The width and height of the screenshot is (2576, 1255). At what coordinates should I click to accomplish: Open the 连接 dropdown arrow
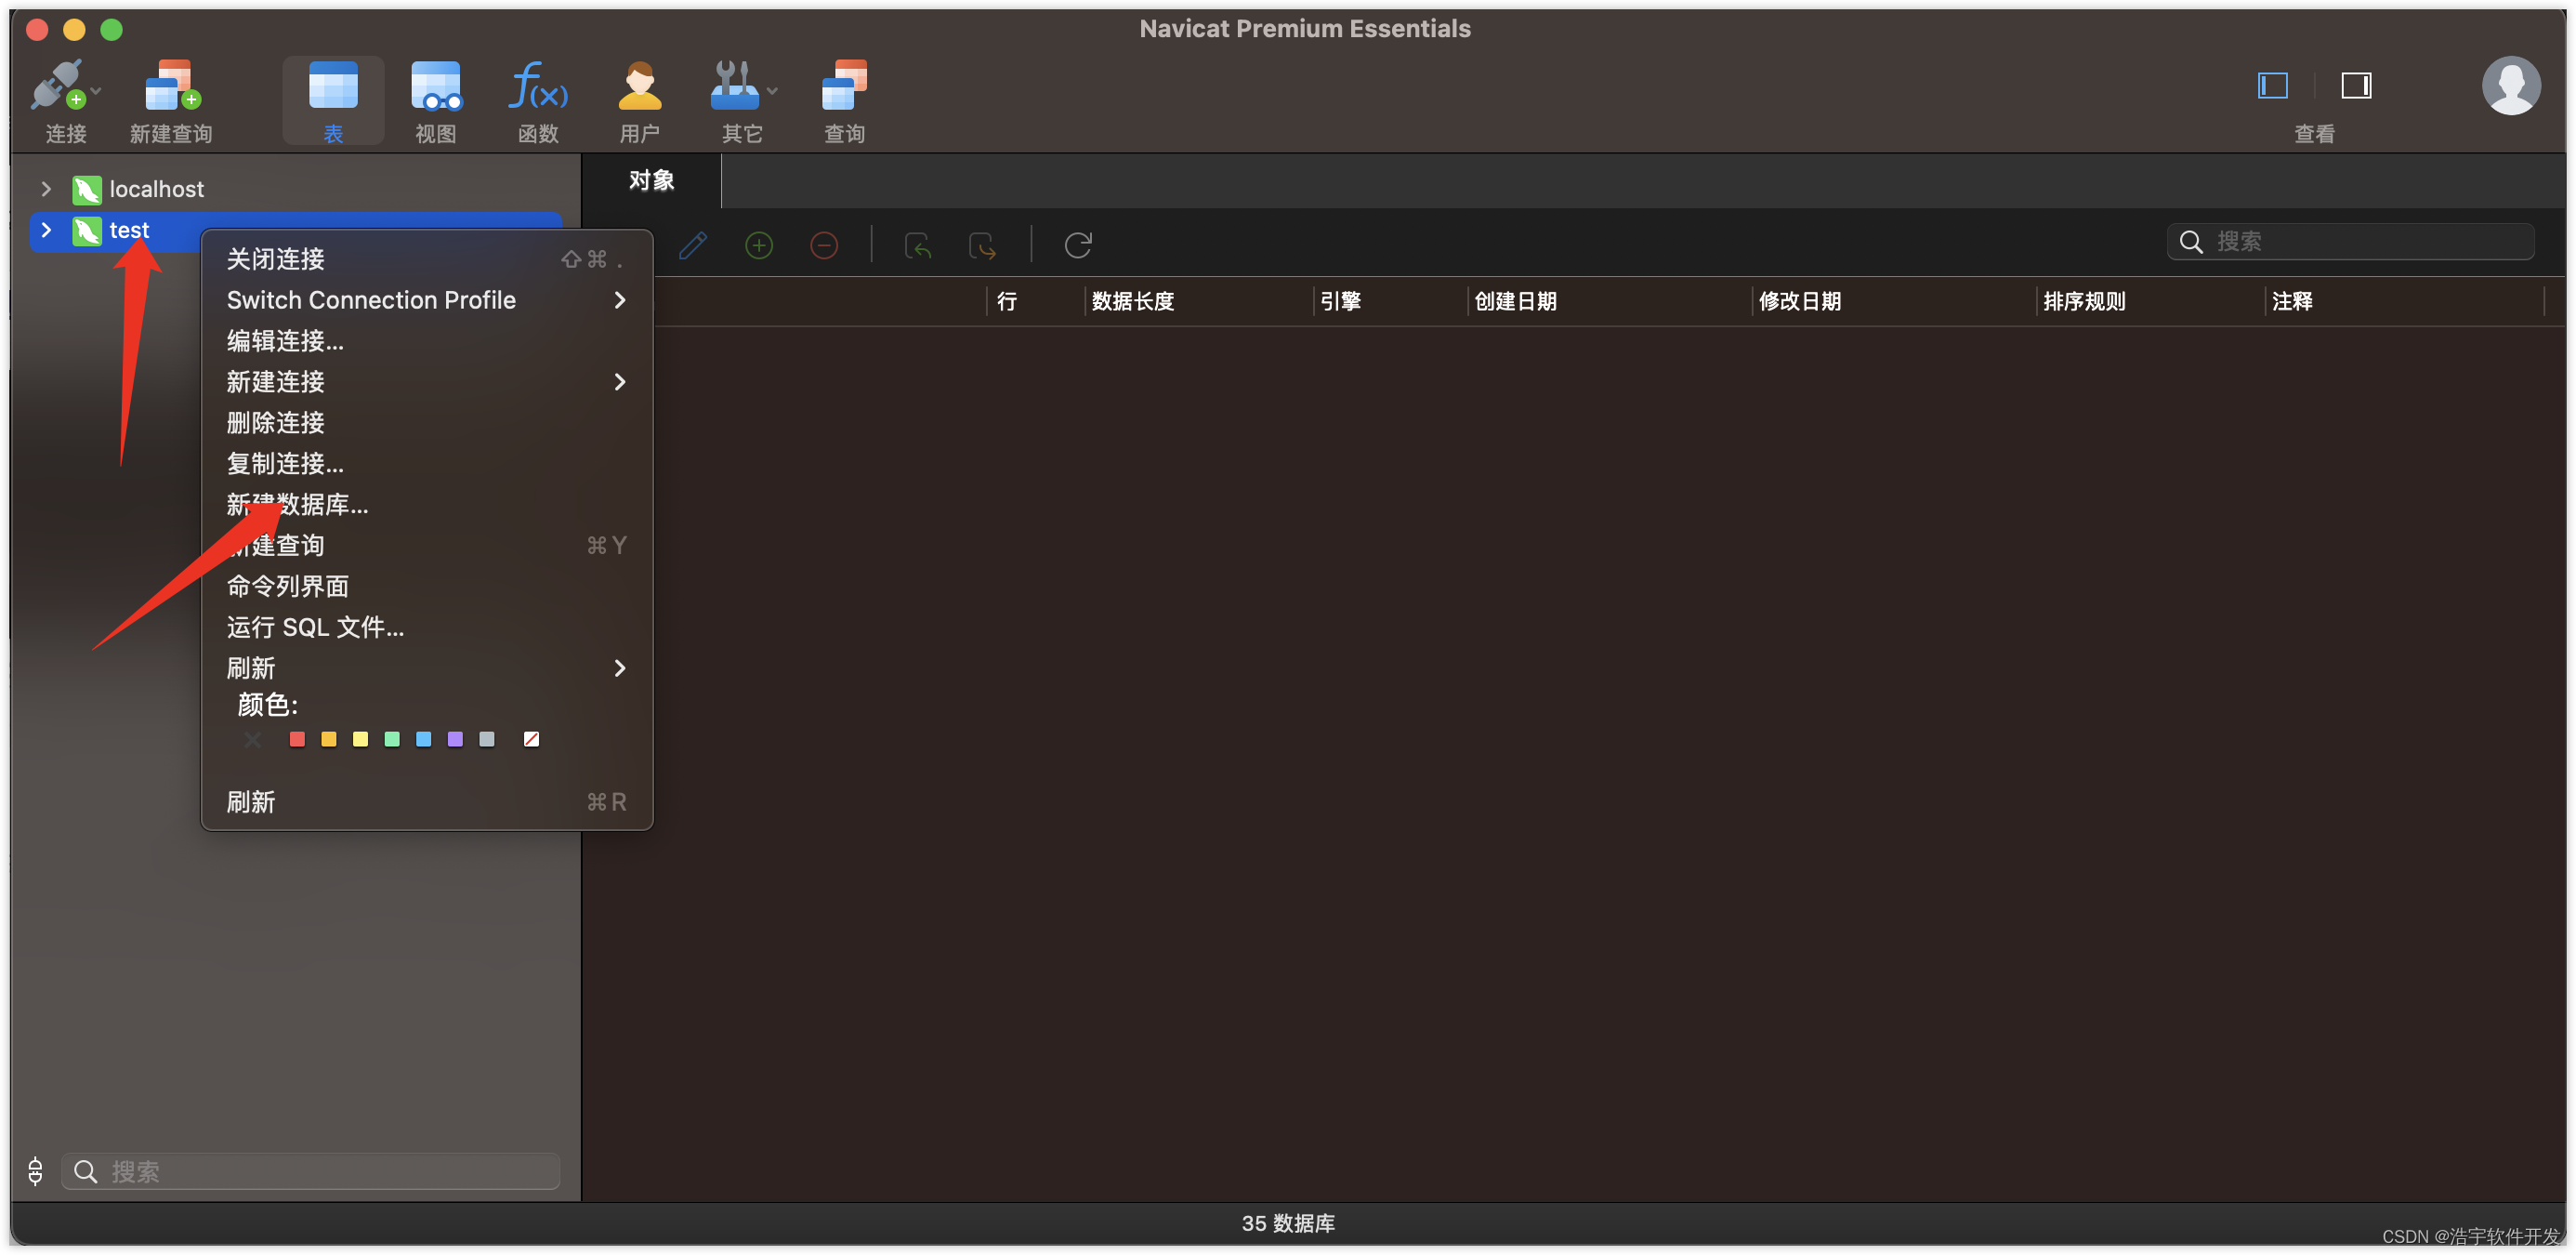click(x=96, y=91)
